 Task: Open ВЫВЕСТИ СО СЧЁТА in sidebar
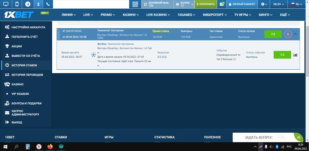26,56
